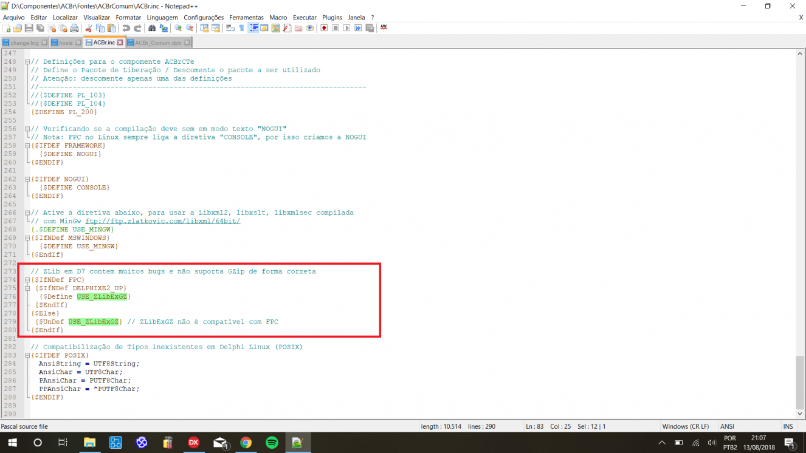Image resolution: width=806 pixels, height=453 pixels.
Task: Switch to the change.log tab
Action: pos(24,43)
